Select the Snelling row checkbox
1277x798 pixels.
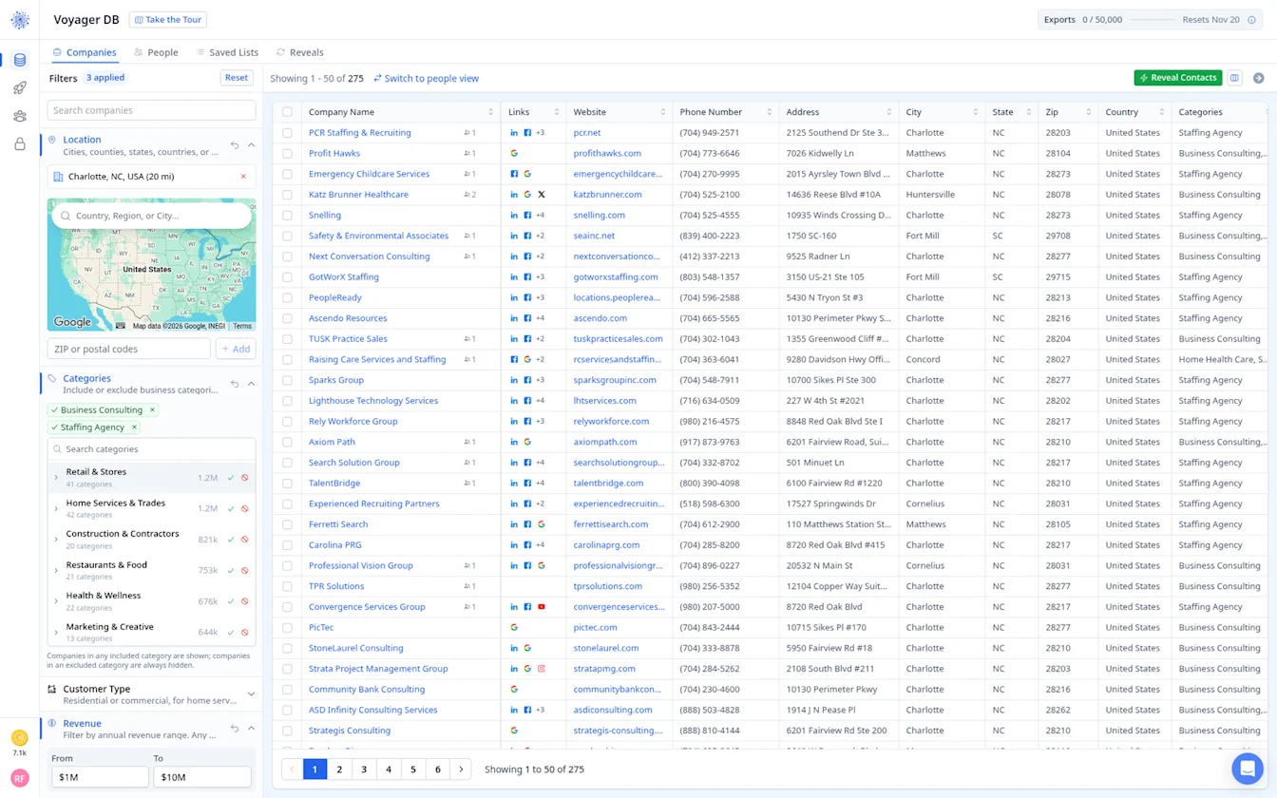(x=287, y=216)
